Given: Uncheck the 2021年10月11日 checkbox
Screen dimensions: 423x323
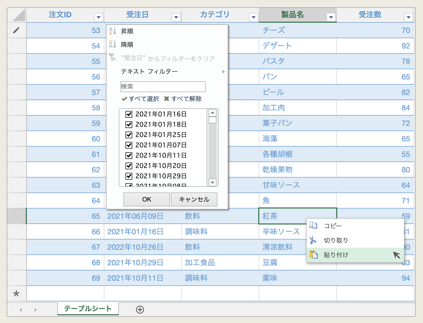Looking at the screenshot, I should click(x=129, y=155).
